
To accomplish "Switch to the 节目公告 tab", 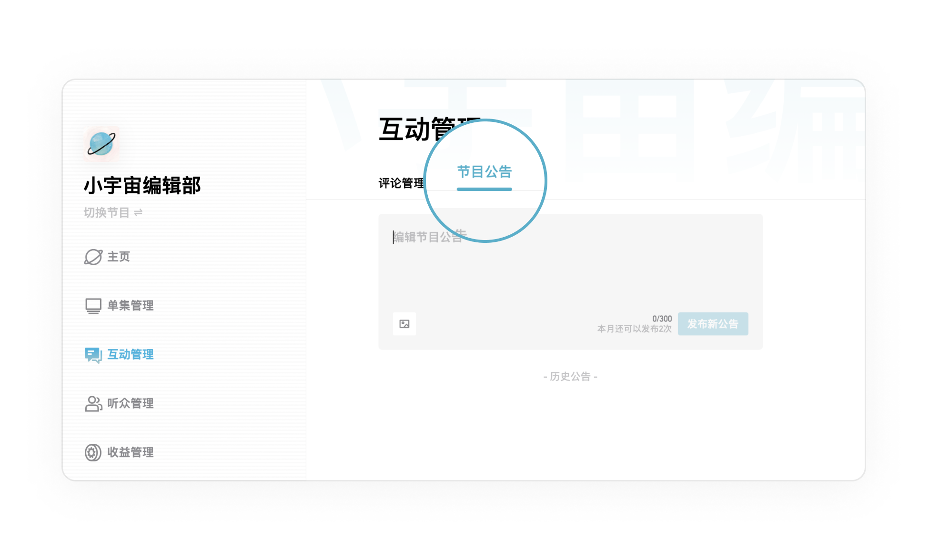I will (x=484, y=172).
